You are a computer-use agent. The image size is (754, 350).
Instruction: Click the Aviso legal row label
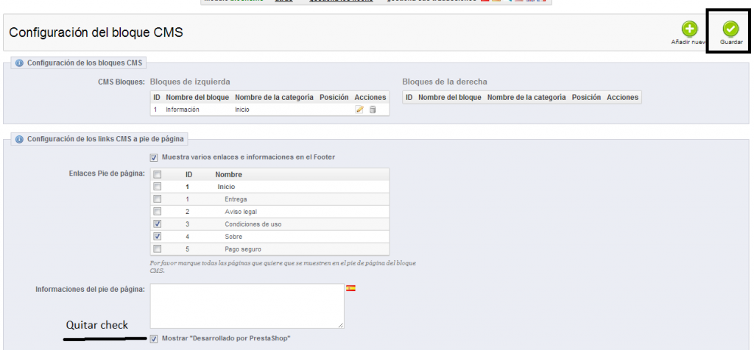pos(241,212)
